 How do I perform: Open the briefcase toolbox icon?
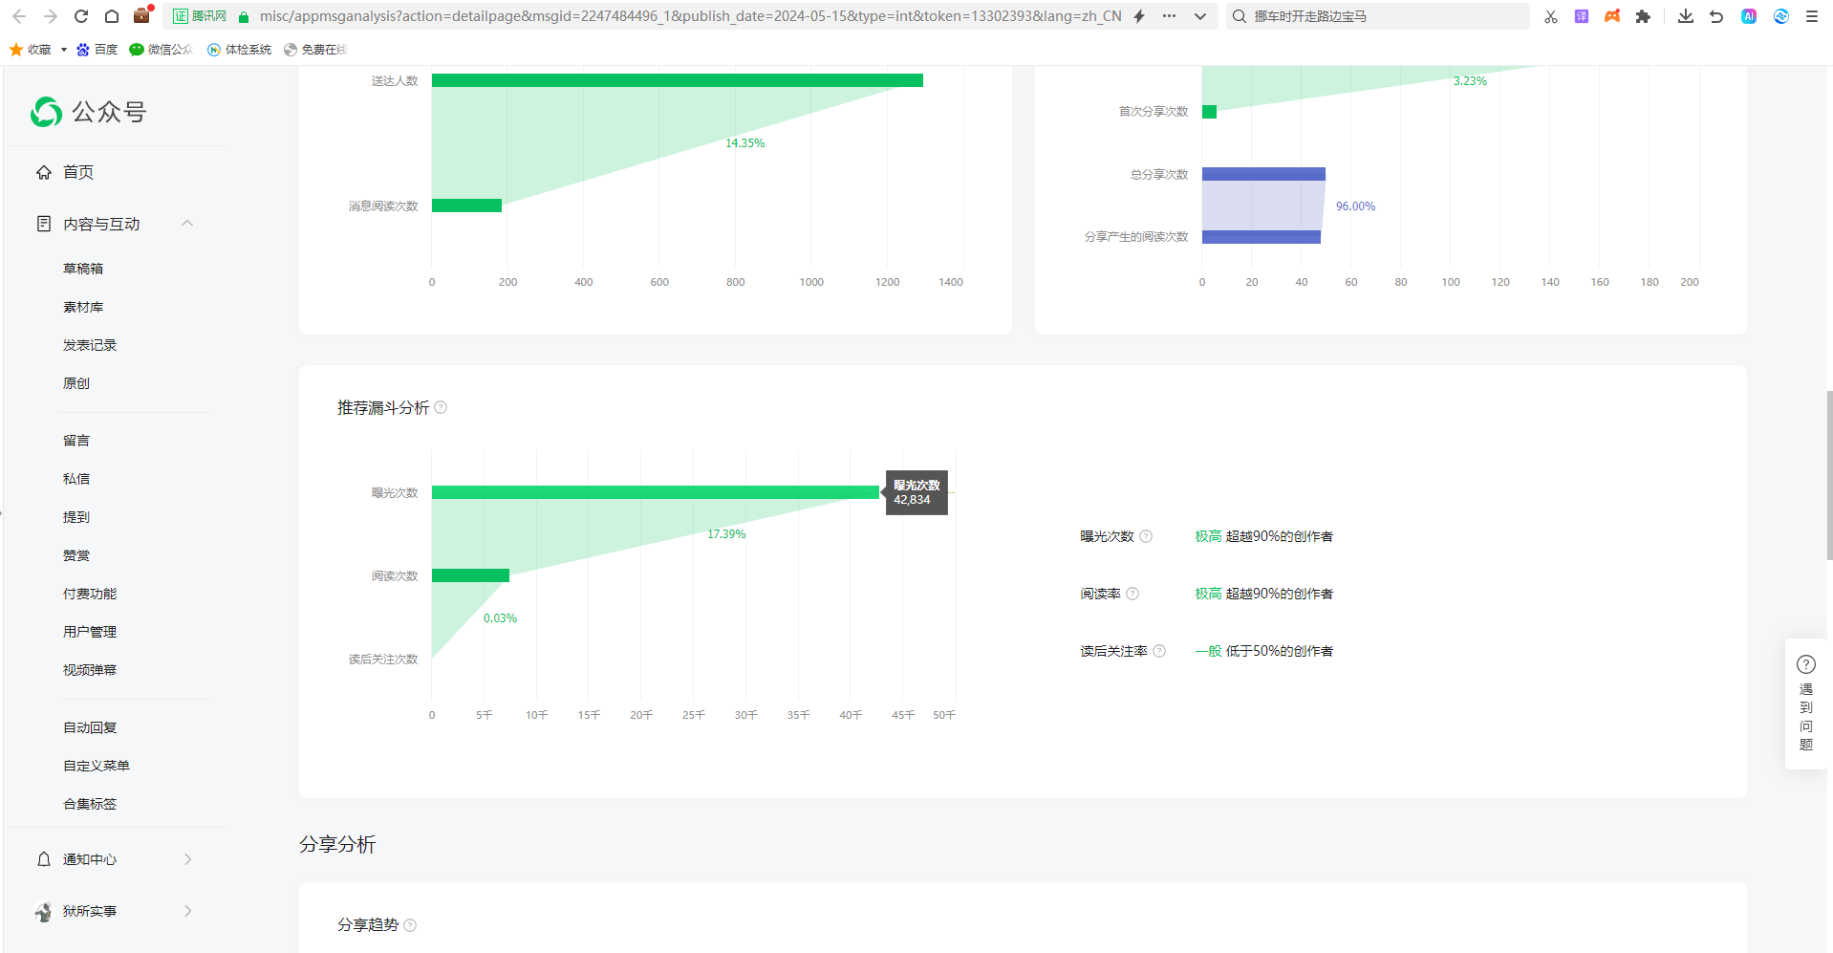click(142, 15)
